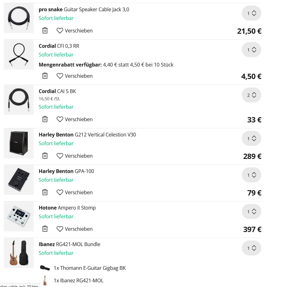The width and height of the screenshot is (284, 287).
Task: Move Cordial CFI 0,3 RR to wishlist
Action: 75,76
